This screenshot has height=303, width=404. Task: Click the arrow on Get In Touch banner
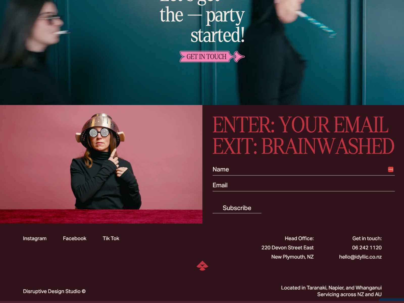coord(239,57)
